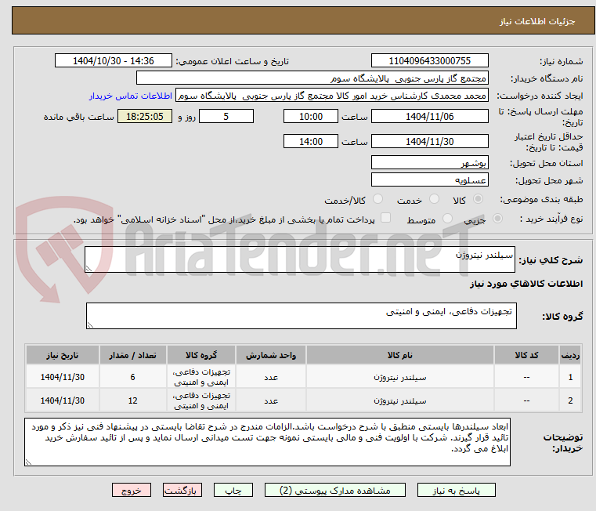Image resolution: width=596 pixels, height=511 pixels.
Task: Click the شماره نیاز number field
Action: click(x=429, y=60)
